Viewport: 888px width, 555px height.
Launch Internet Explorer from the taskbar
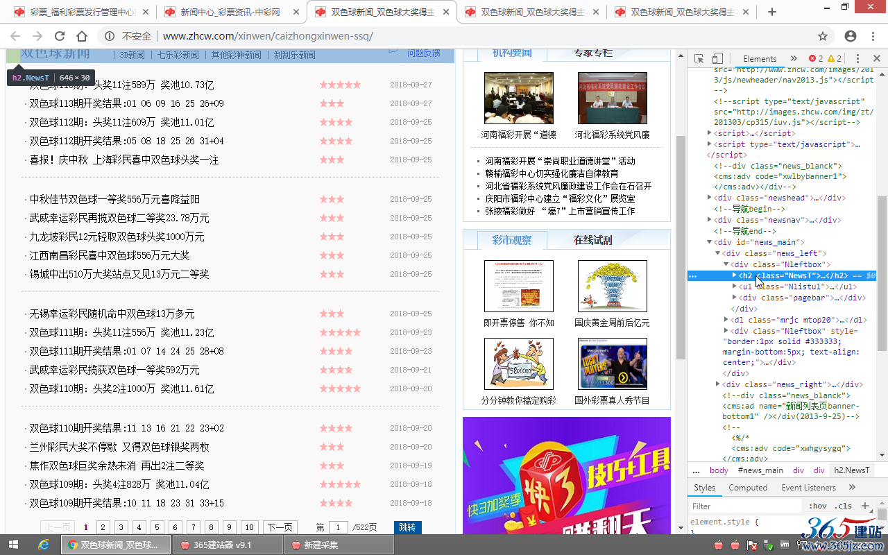(x=44, y=545)
